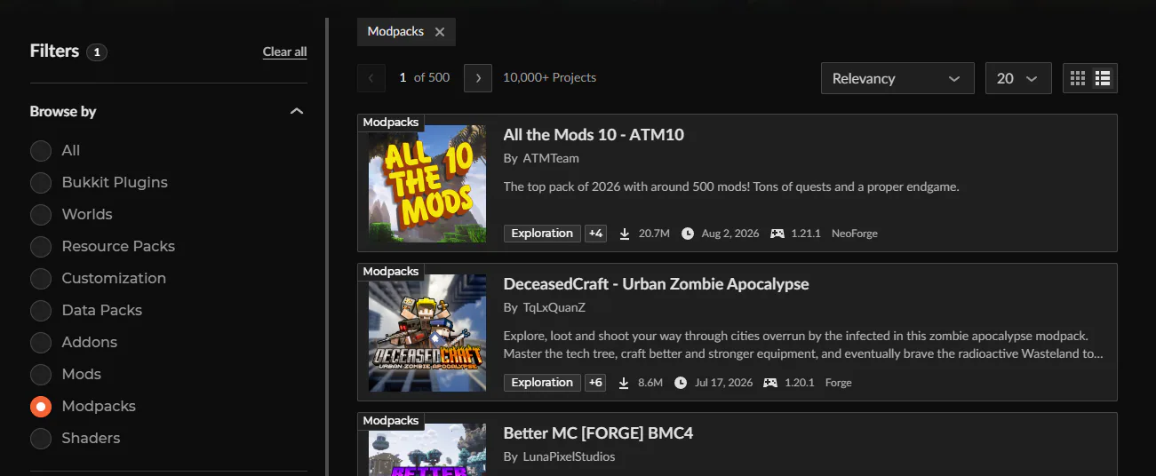Click download icon on DeceasedCraft card
Image resolution: width=1156 pixels, height=476 pixels.
pos(625,383)
